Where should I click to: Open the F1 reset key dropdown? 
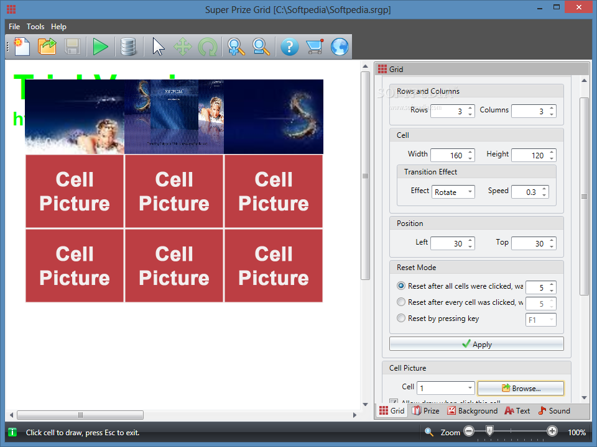540,320
